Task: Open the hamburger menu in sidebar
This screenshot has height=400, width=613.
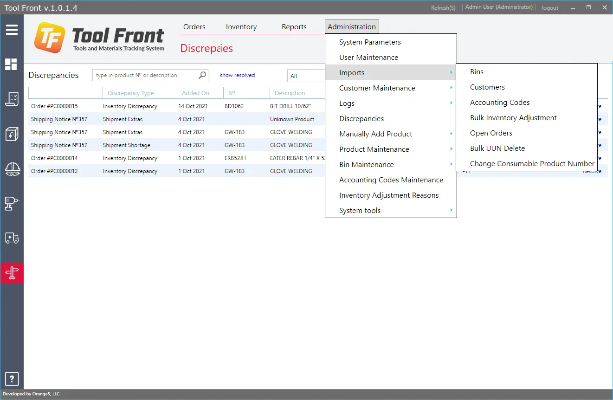Action: point(12,30)
